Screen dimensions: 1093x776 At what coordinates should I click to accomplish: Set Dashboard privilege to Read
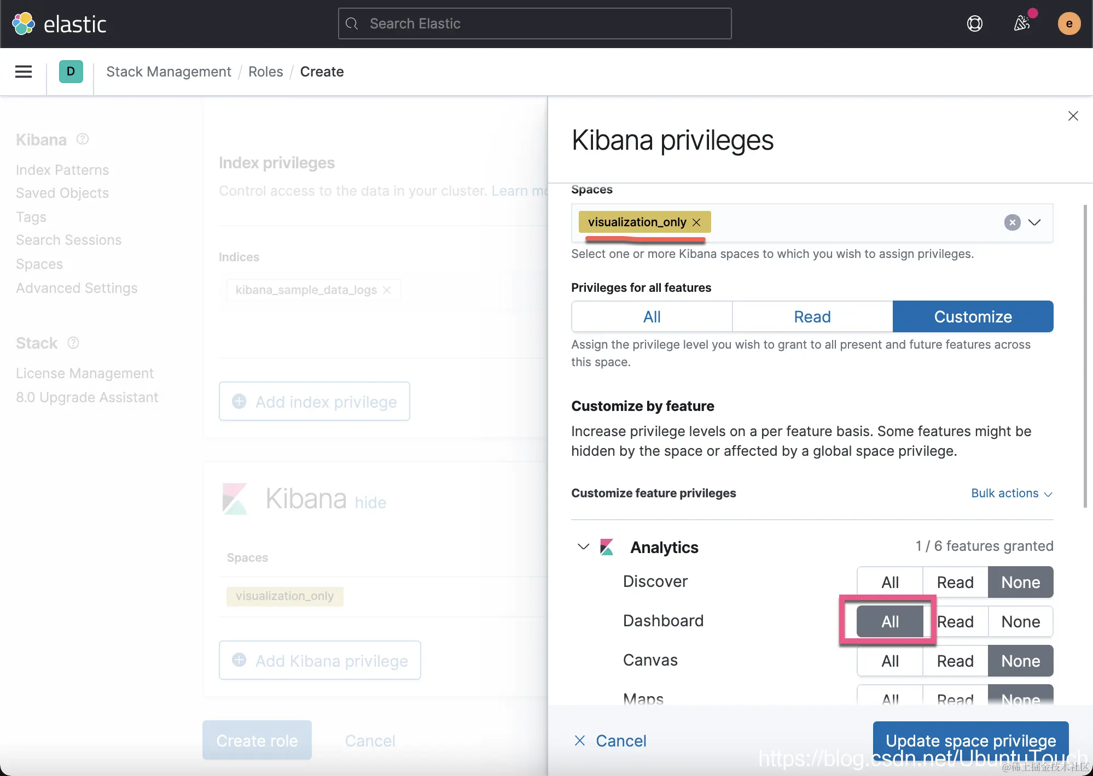click(955, 621)
